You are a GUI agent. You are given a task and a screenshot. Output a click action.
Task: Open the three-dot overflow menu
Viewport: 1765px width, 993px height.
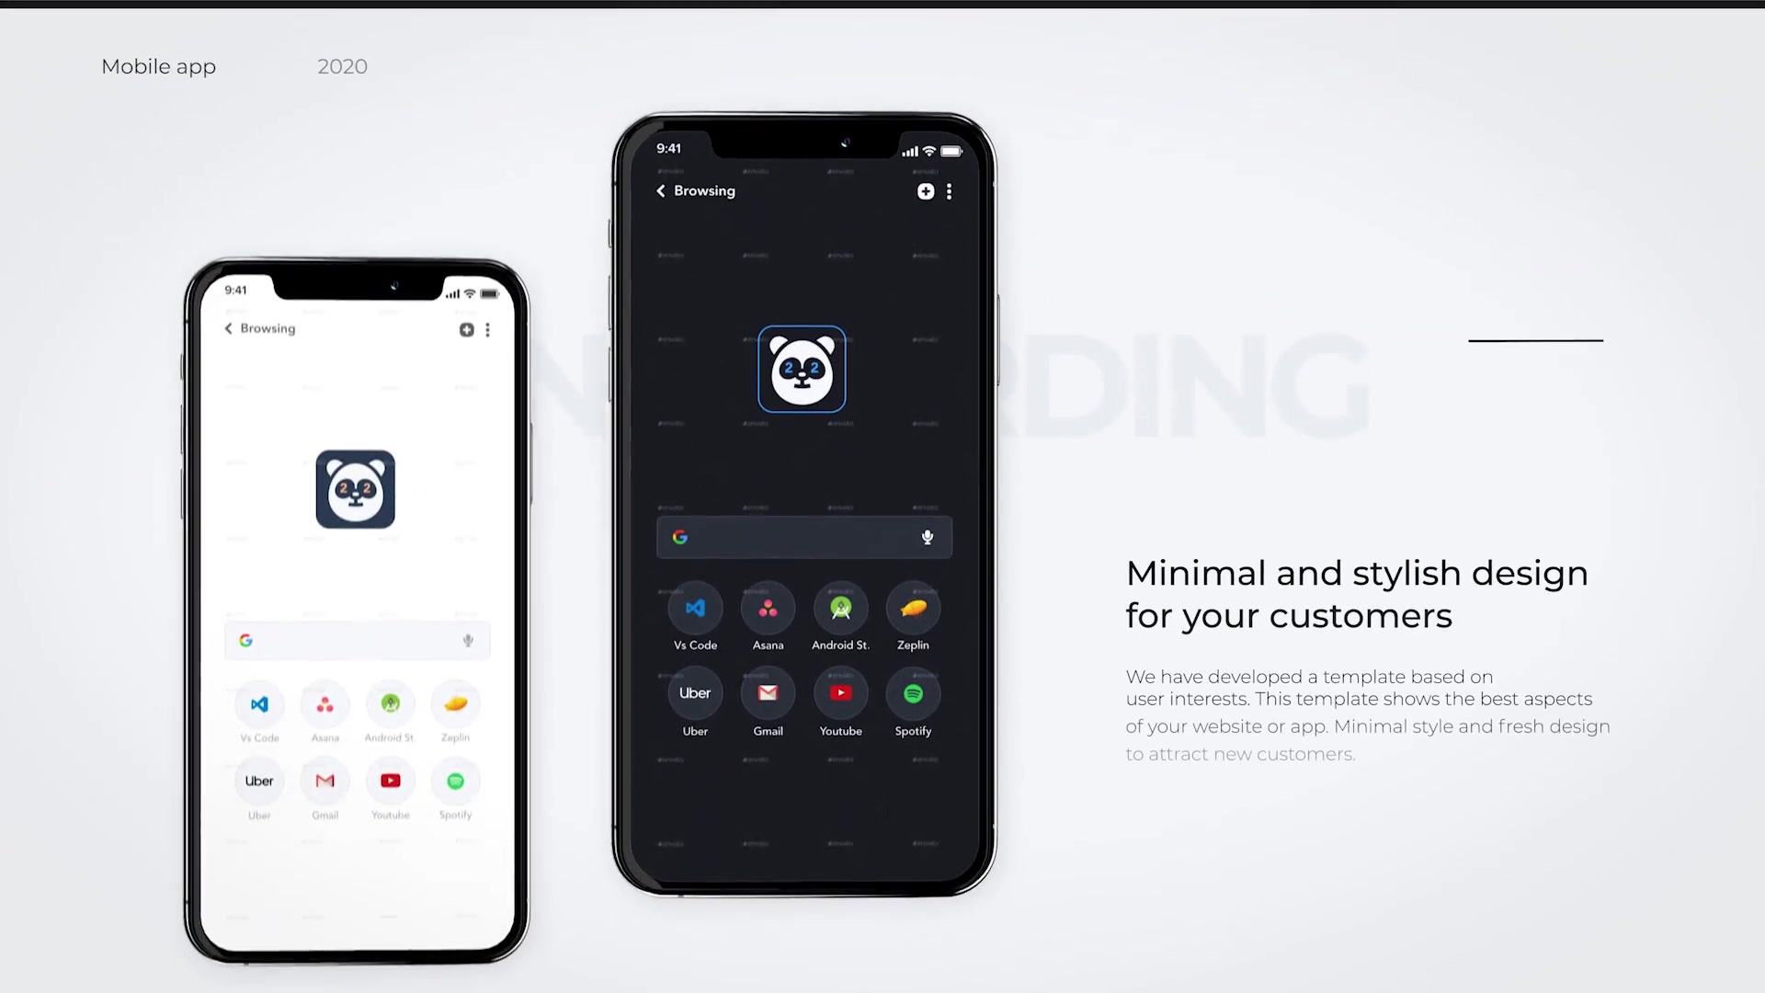950,191
